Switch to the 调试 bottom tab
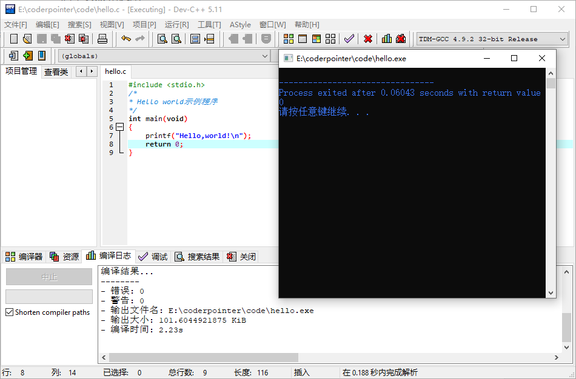The width and height of the screenshot is (576, 379). point(153,257)
